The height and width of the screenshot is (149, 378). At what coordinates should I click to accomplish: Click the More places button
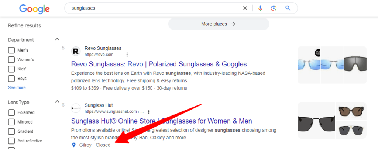(x=219, y=24)
